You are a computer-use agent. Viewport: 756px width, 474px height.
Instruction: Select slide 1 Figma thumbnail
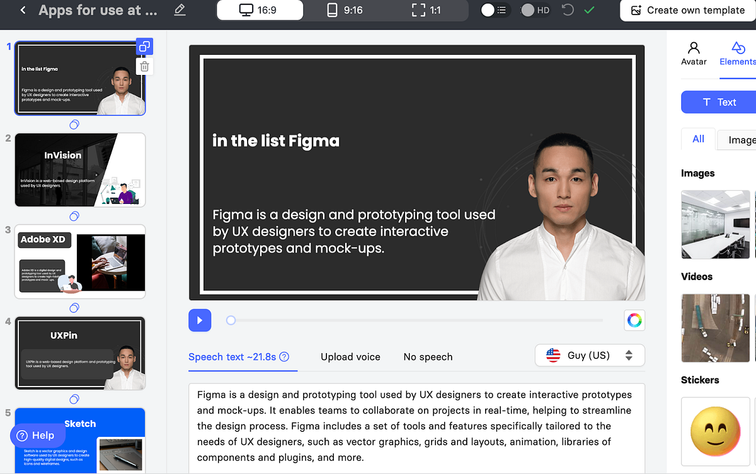[80, 79]
